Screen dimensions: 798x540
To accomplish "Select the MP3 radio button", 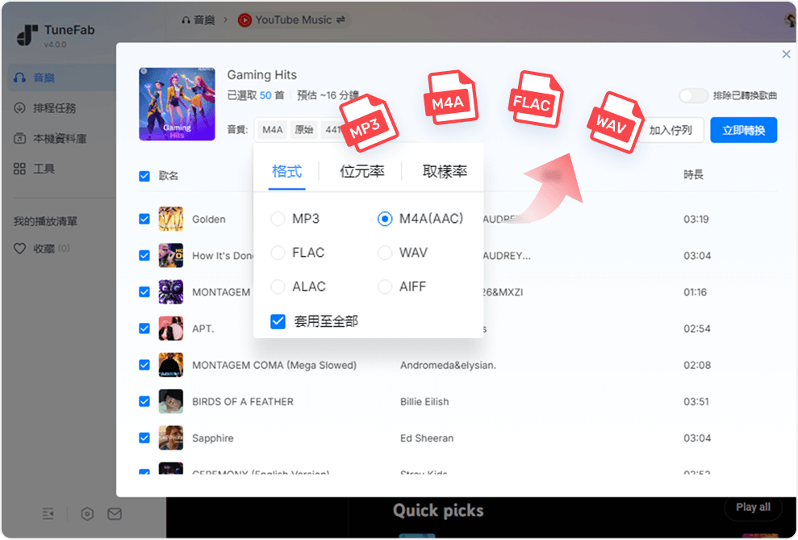I will pos(278,218).
